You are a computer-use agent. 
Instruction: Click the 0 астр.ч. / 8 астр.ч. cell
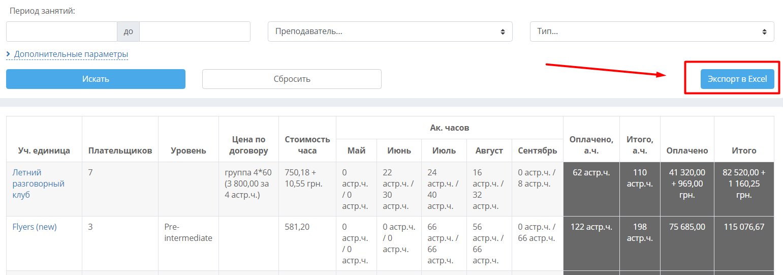[x=537, y=189]
